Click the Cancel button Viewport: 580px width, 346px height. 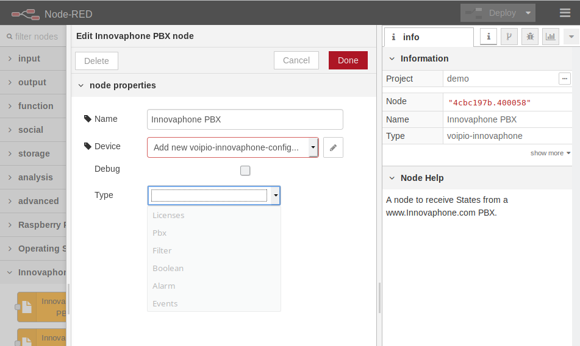click(x=296, y=60)
